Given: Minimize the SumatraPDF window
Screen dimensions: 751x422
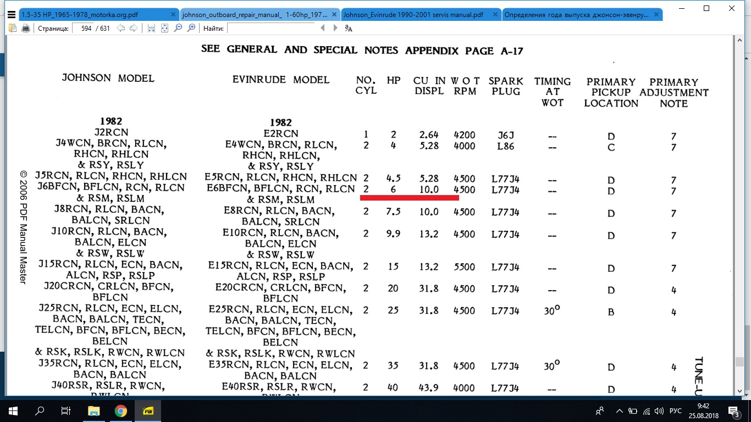Looking at the screenshot, I should pos(681,8).
